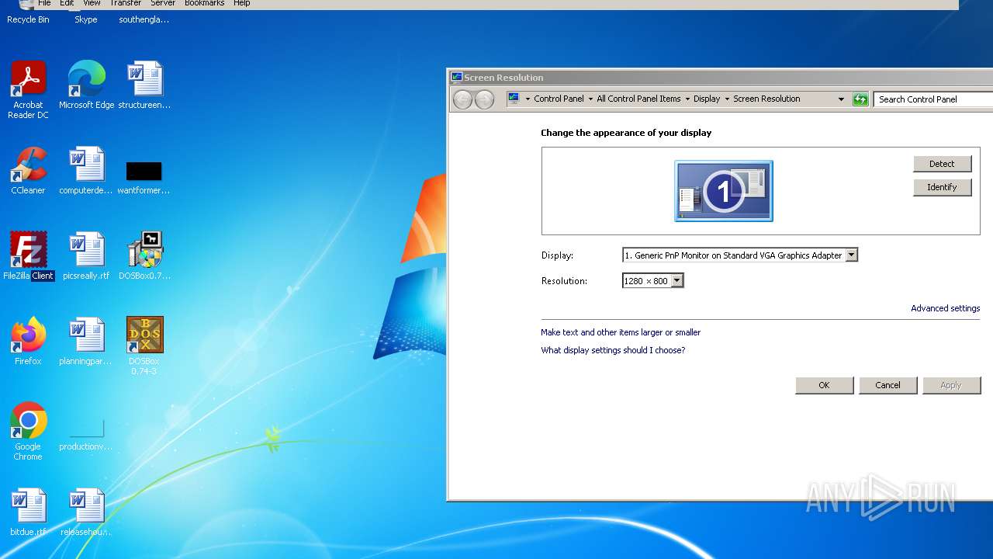Click the Back arrow in Screen Resolution
Screen dimensions: 993x559
(x=462, y=99)
